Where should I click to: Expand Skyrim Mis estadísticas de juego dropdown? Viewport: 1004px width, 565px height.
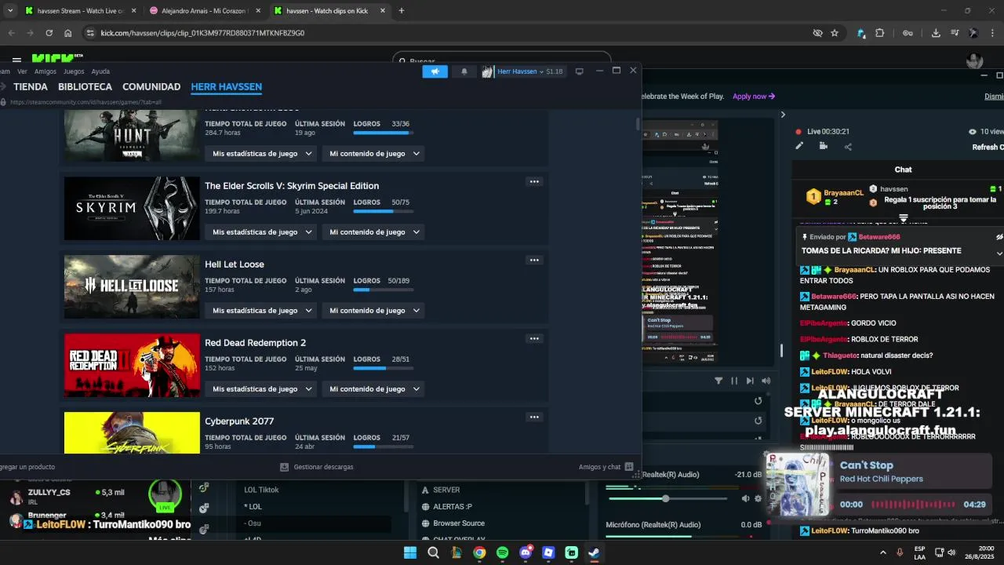[263, 232]
